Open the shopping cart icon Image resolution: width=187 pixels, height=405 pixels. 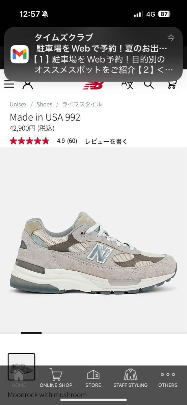[172, 84]
